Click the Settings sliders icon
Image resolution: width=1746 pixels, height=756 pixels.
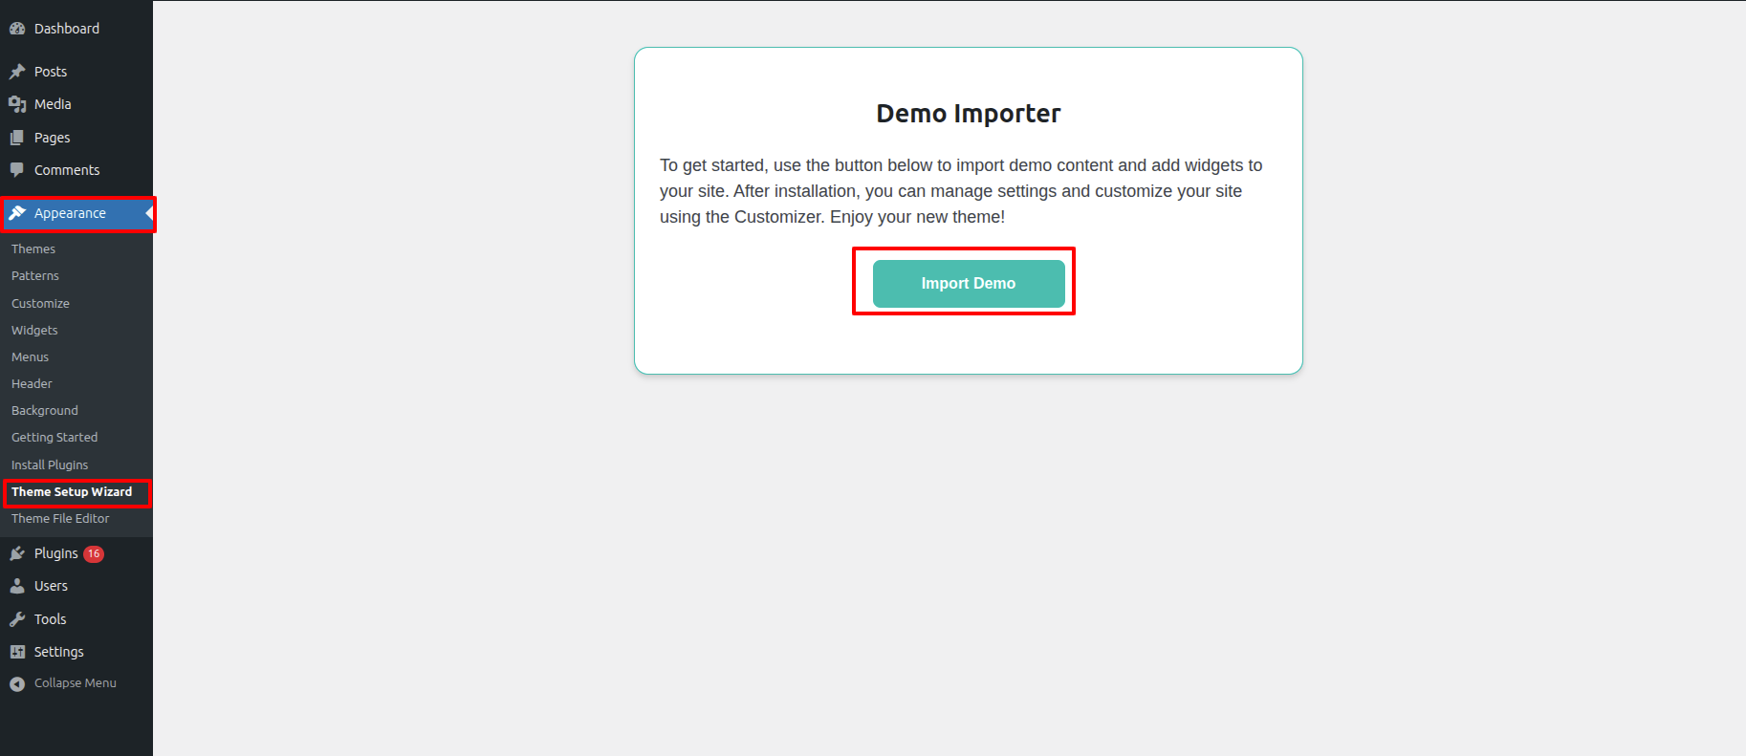coord(17,652)
